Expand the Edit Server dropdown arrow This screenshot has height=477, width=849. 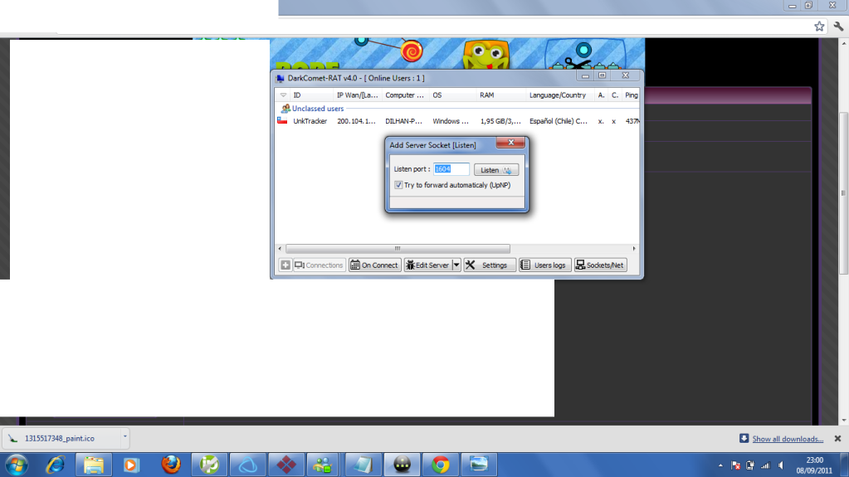456,265
